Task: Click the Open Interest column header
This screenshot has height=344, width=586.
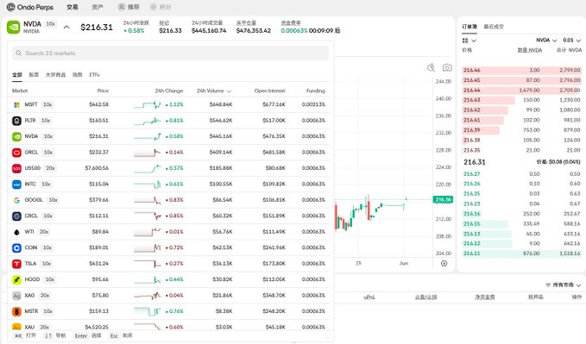Action: point(270,91)
